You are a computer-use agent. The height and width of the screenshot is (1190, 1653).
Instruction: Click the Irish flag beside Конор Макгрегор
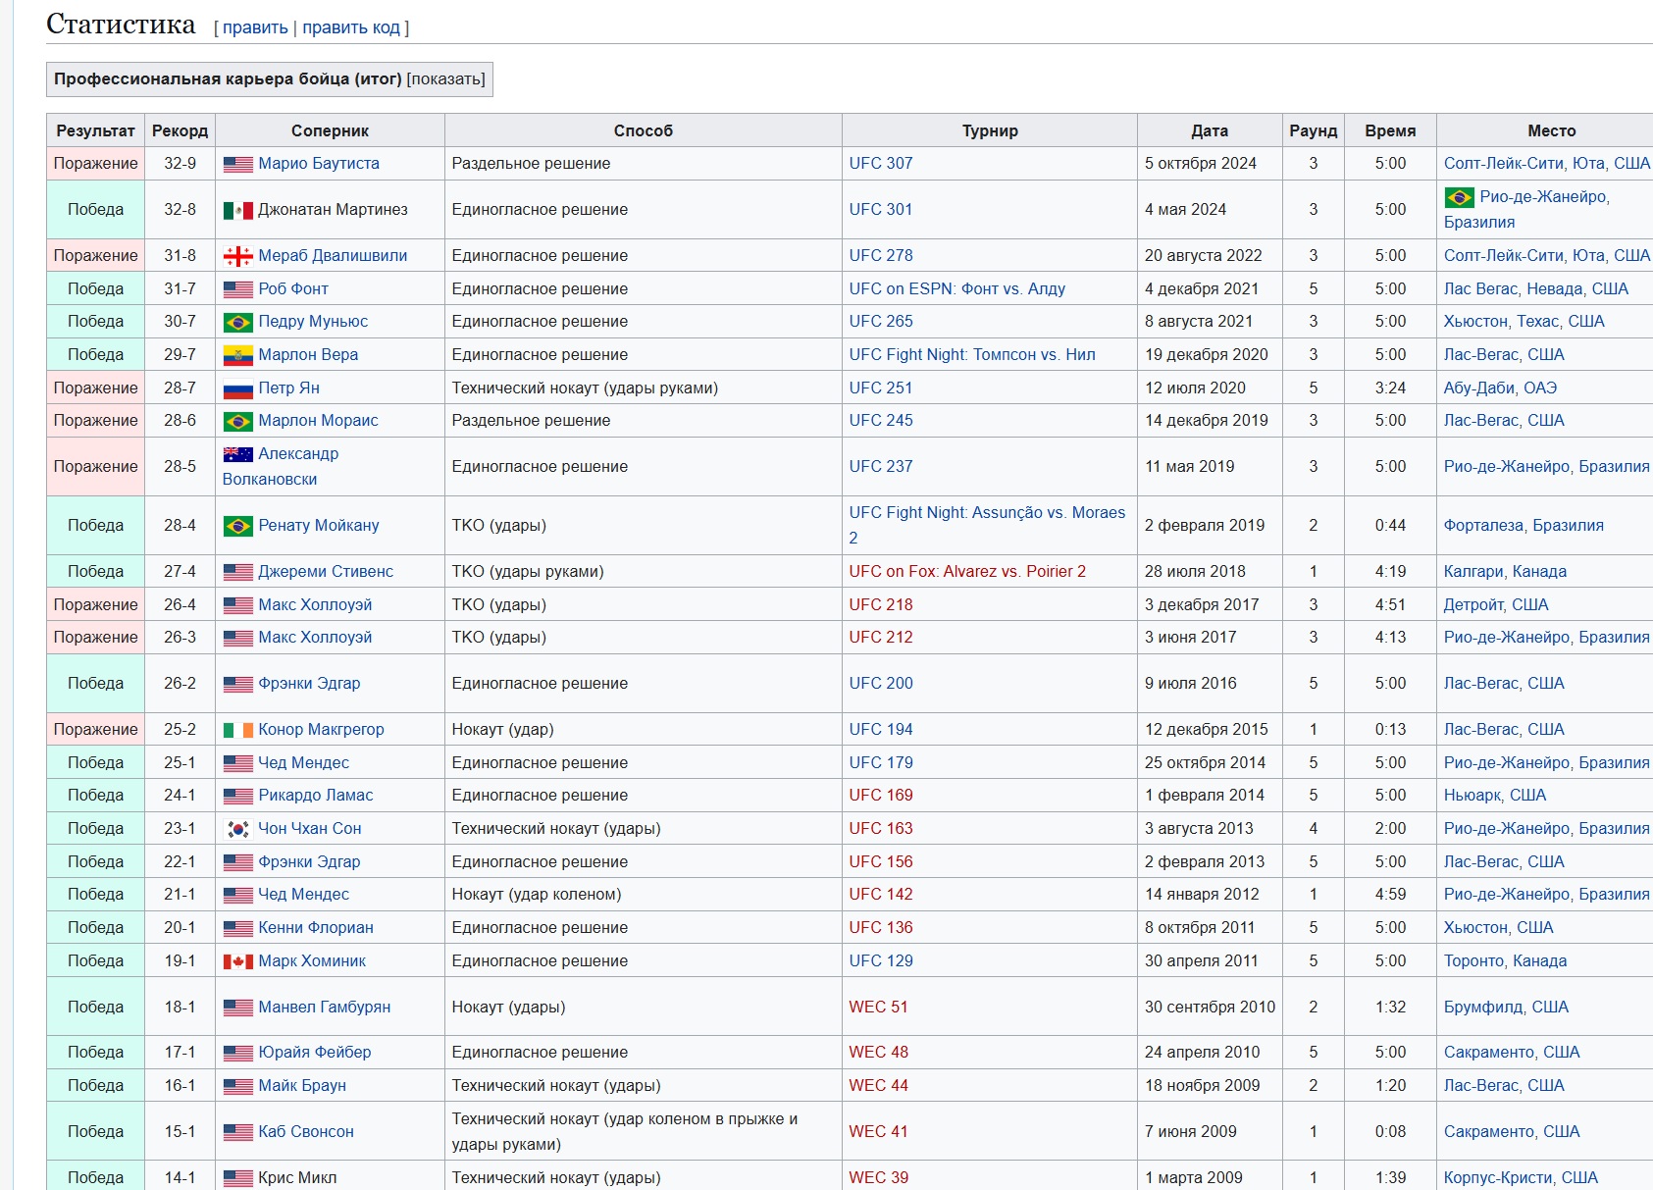tap(238, 730)
